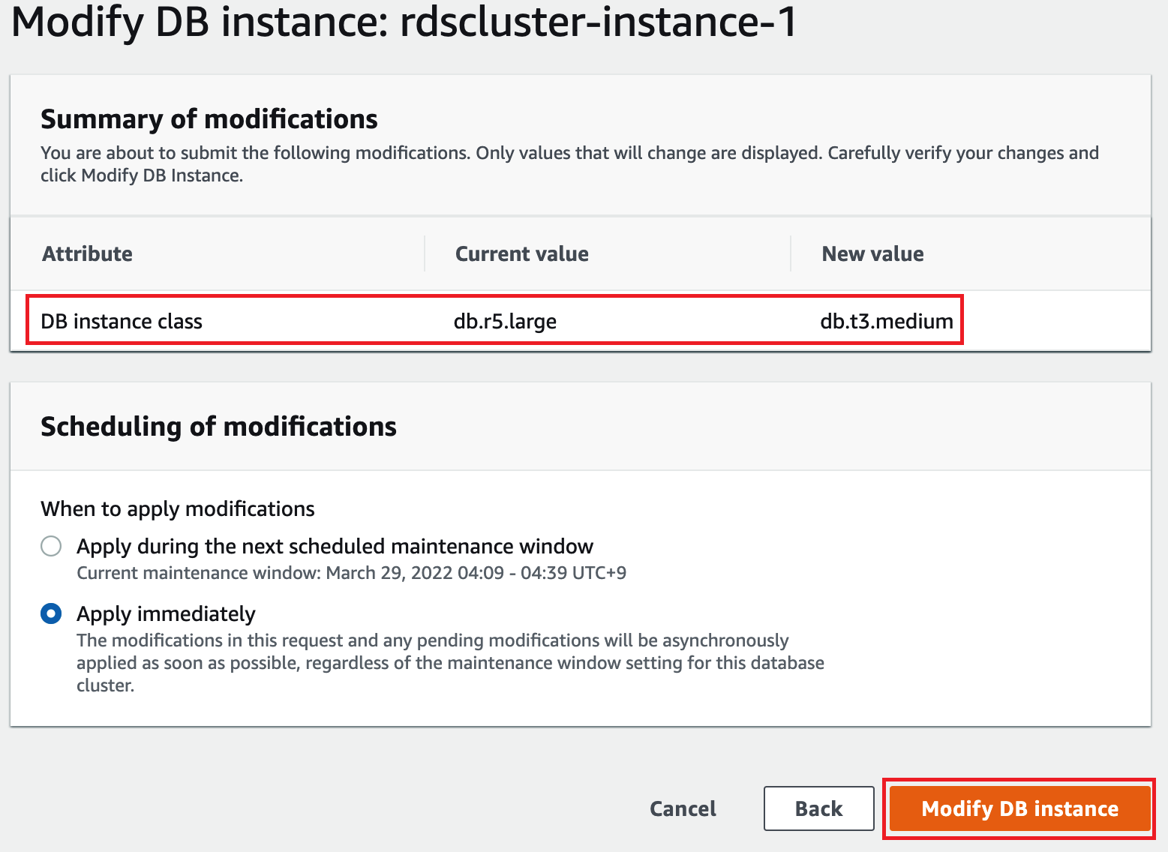The width and height of the screenshot is (1168, 852).
Task: Click the When to apply modifications label
Action: (177, 508)
